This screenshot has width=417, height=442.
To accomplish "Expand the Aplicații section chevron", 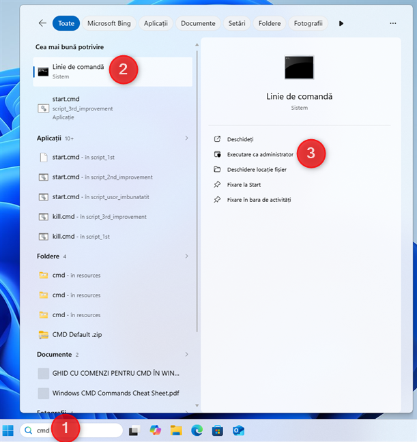I will click(186, 138).
